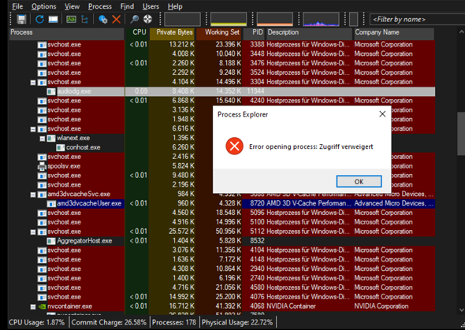
Task: Collapse the svchost.exe PID 5112 tree node
Action: [x=33, y=232]
